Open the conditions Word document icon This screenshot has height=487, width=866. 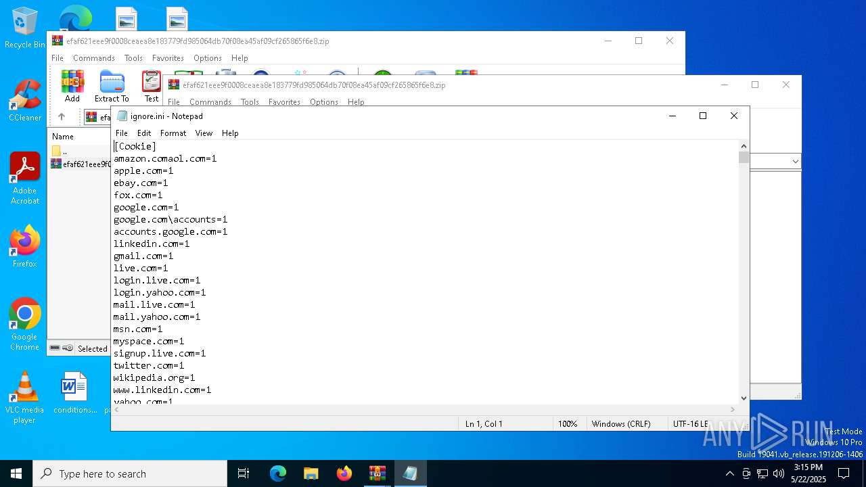74,392
